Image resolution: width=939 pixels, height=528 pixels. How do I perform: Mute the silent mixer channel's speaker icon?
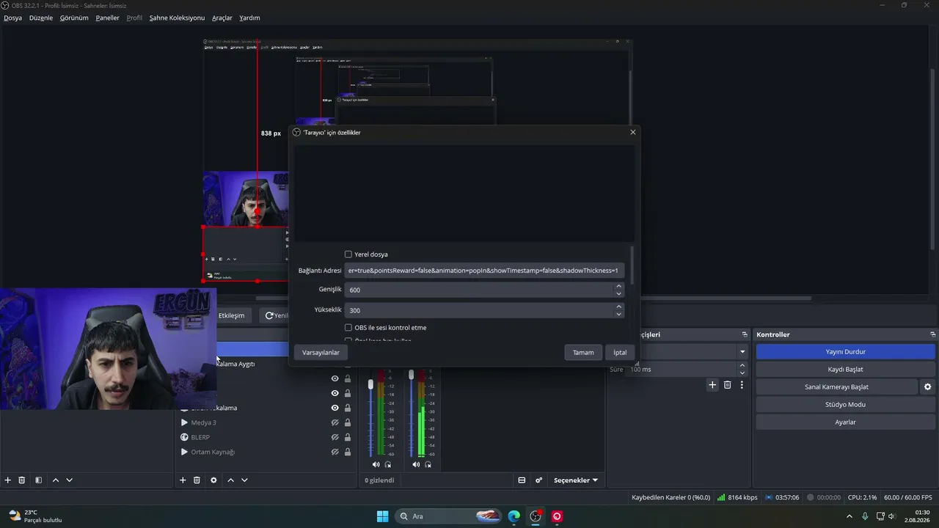(376, 464)
